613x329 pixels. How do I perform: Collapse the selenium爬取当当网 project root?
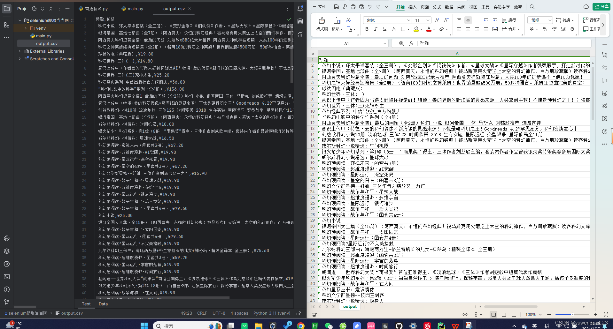(x=20, y=20)
